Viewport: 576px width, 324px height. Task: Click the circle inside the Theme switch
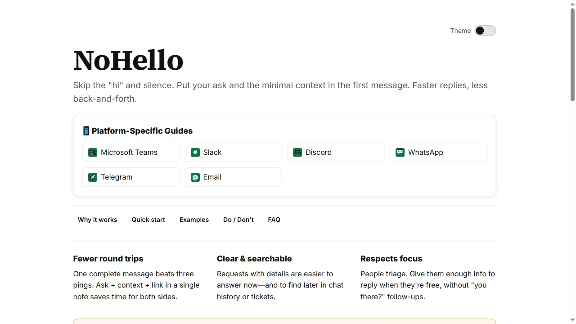(x=480, y=31)
